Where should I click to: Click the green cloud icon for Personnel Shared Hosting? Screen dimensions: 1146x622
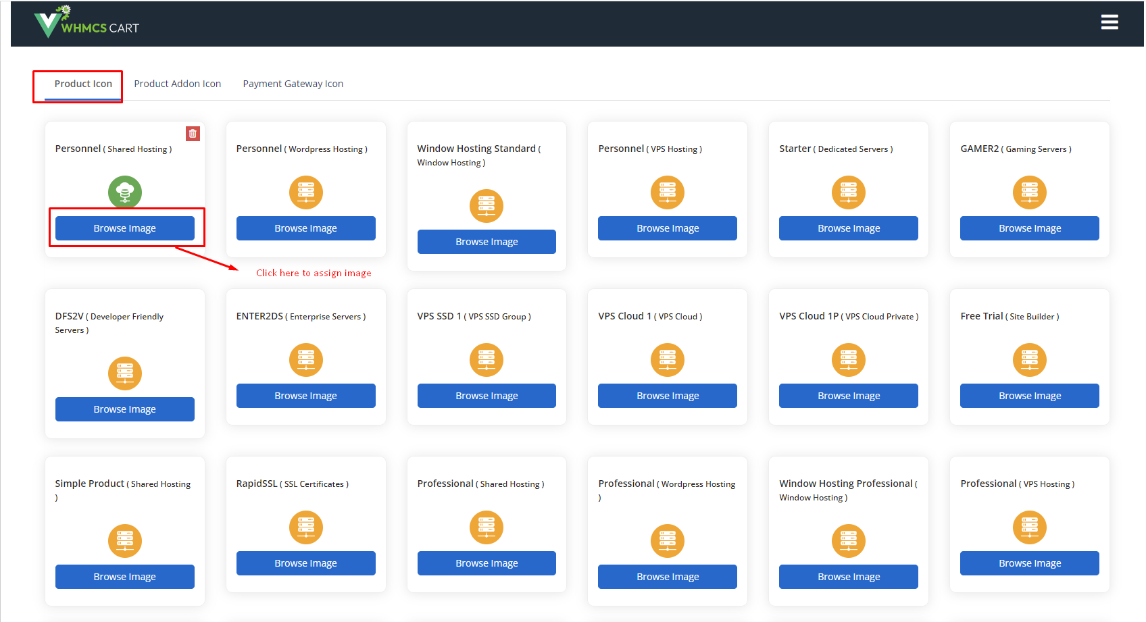[125, 192]
